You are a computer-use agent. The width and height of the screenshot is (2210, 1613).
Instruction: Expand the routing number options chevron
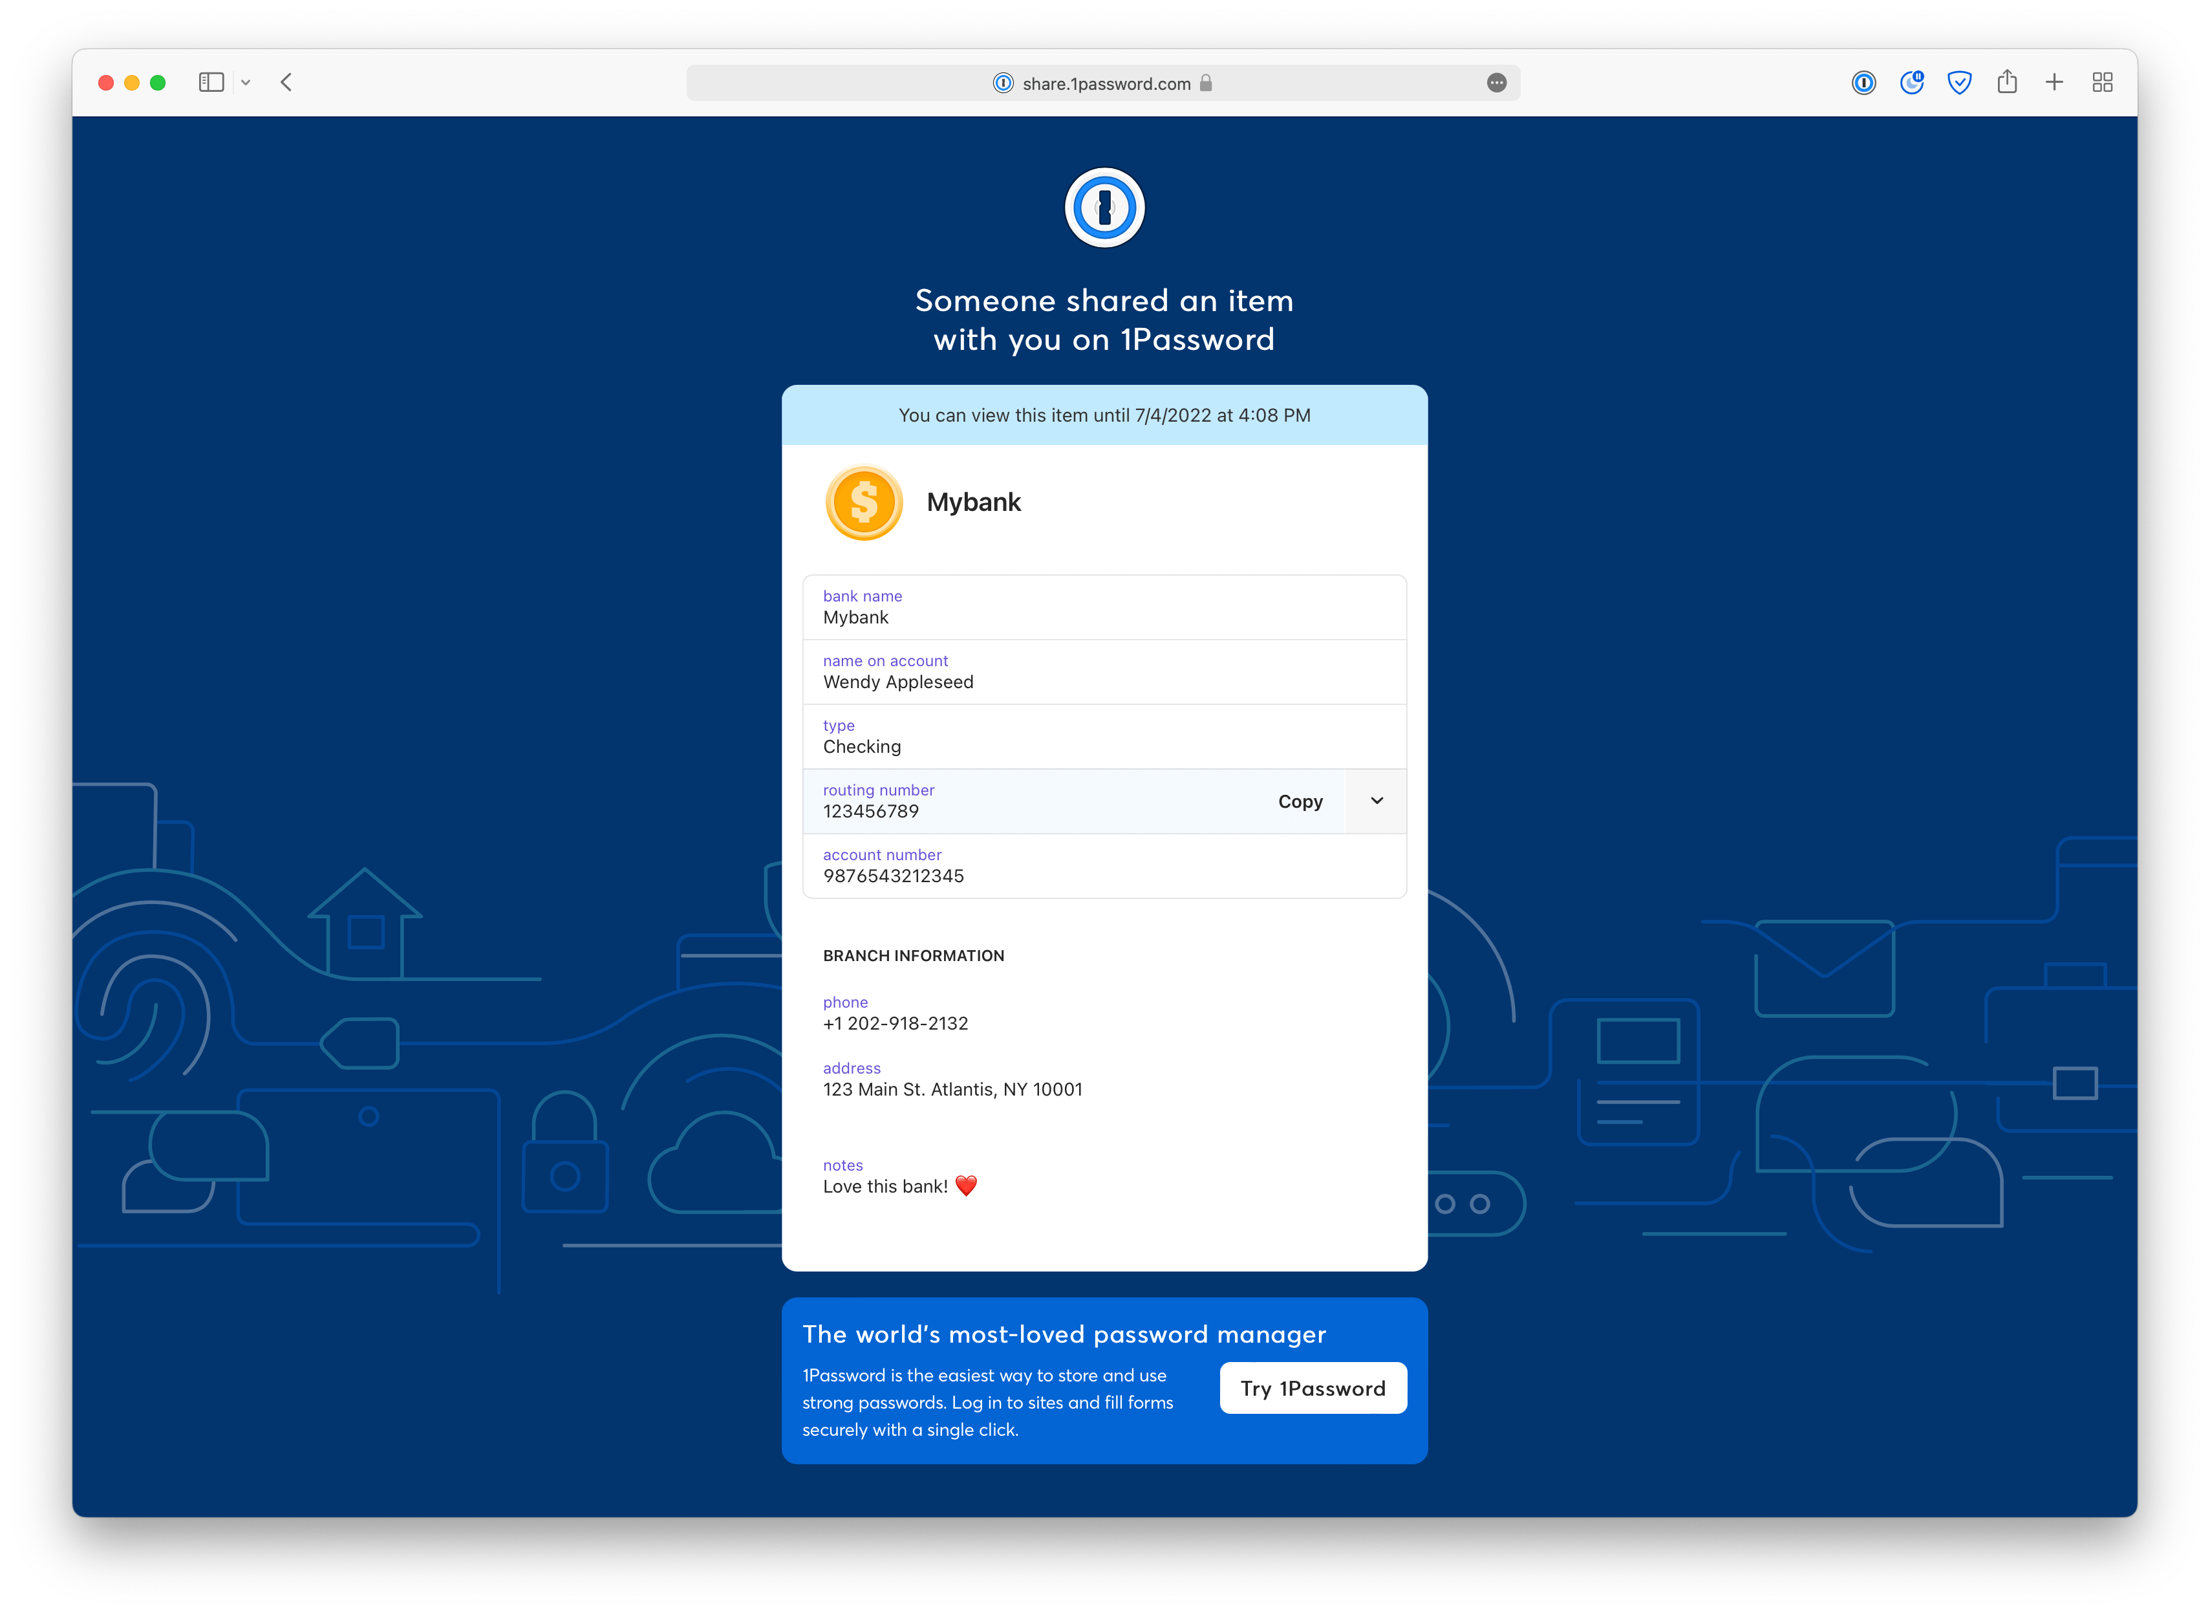(x=1377, y=801)
